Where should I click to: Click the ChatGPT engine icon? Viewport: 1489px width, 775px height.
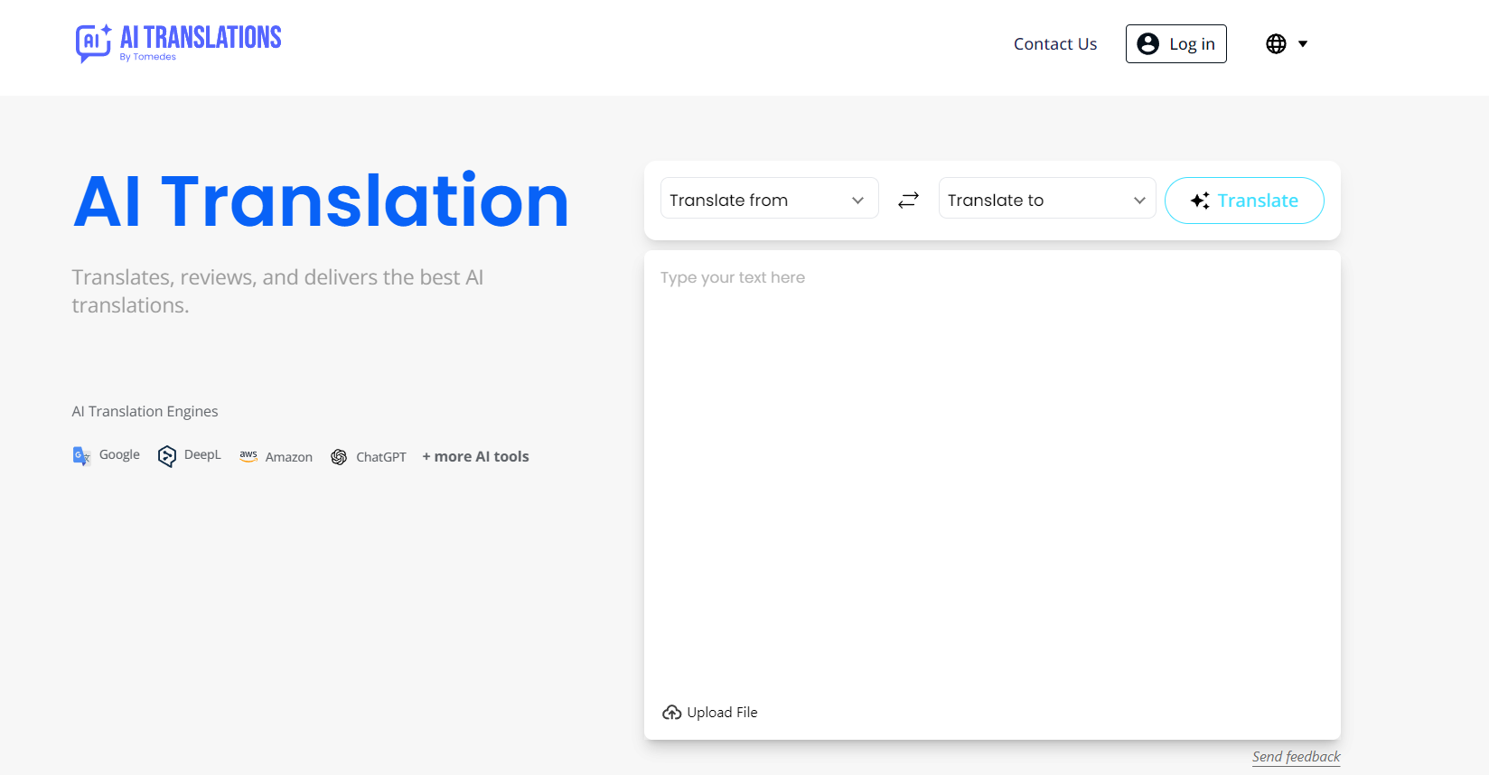pos(339,457)
